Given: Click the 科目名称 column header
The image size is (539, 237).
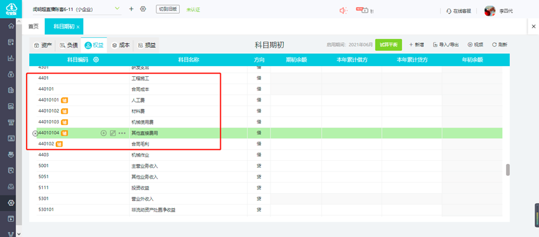Looking at the screenshot, I should tap(189, 59).
